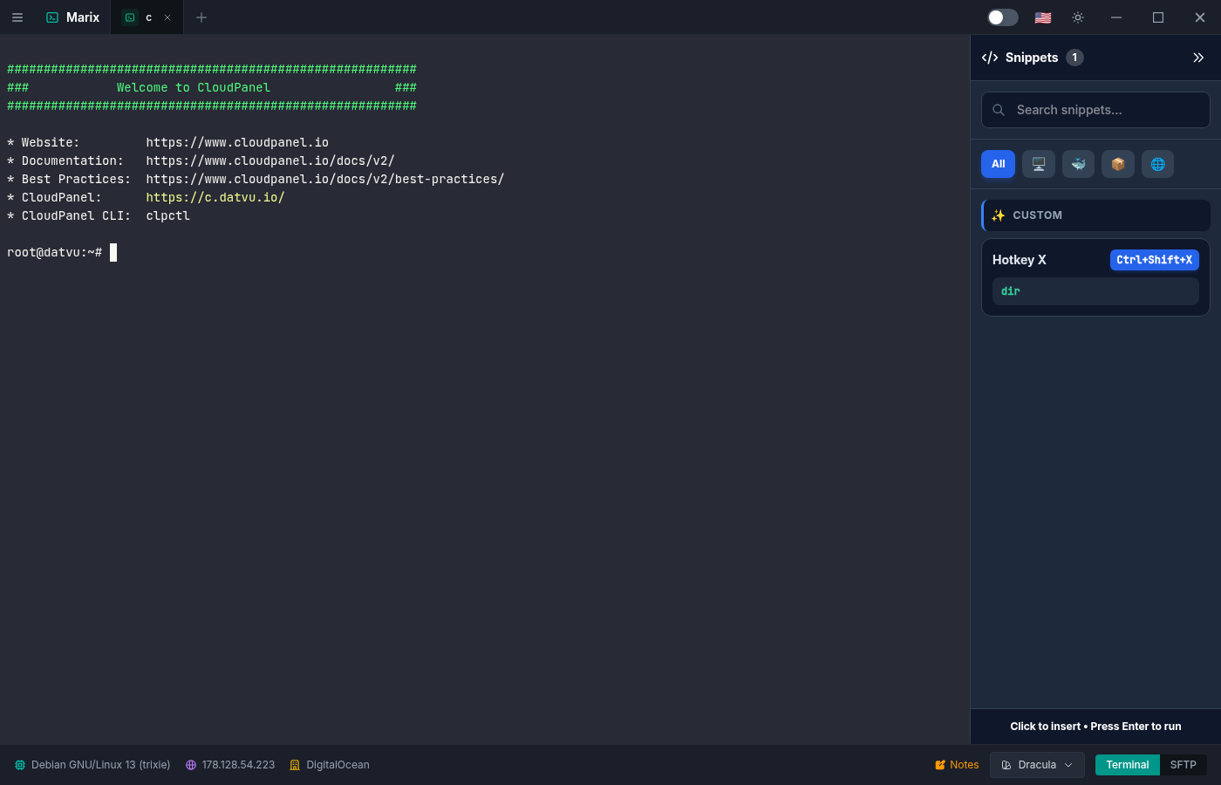Image resolution: width=1221 pixels, height=785 pixels.
Task: Select the whale Docker snippets filter
Action: tap(1078, 164)
